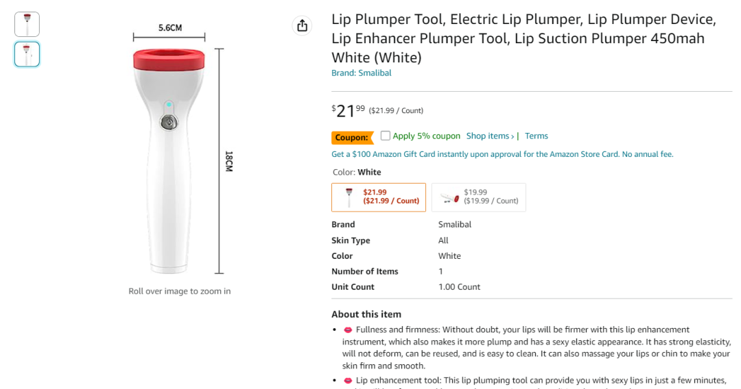Viewport: 741px width, 389px height.
Task: Click the 5.6CM width label in image
Action: [169, 28]
